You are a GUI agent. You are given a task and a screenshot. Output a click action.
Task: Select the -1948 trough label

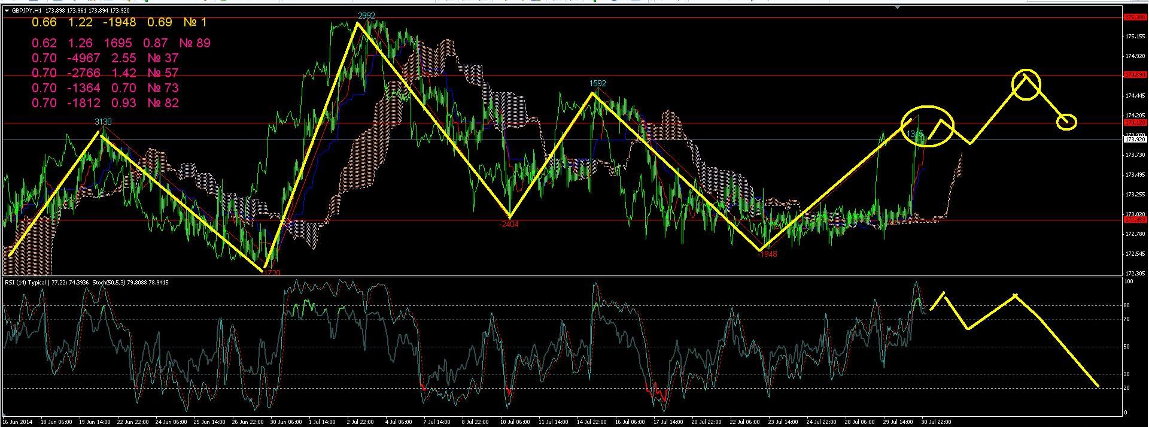point(767,254)
